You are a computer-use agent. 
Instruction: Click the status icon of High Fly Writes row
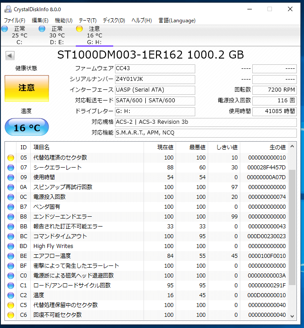[11, 246]
